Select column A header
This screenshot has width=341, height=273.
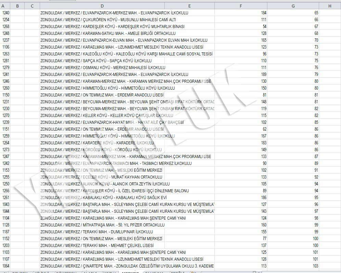pos(3,6)
